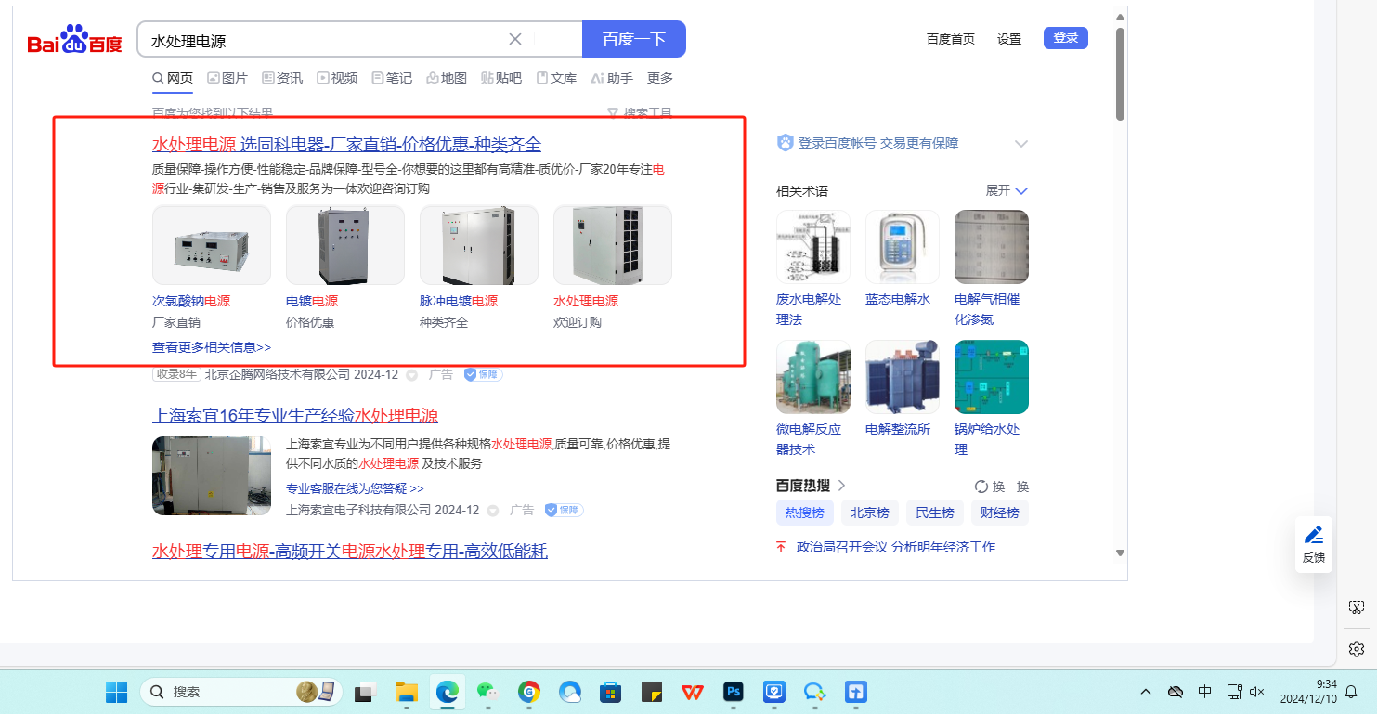This screenshot has width=1377, height=714.
Task: Click 保障 badge under 北京企腾网络技术有限公司
Action: click(x=484, y=374)
